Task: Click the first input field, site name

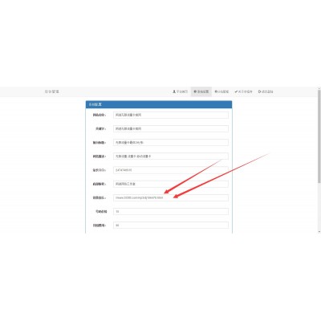Action: (171, 115)
